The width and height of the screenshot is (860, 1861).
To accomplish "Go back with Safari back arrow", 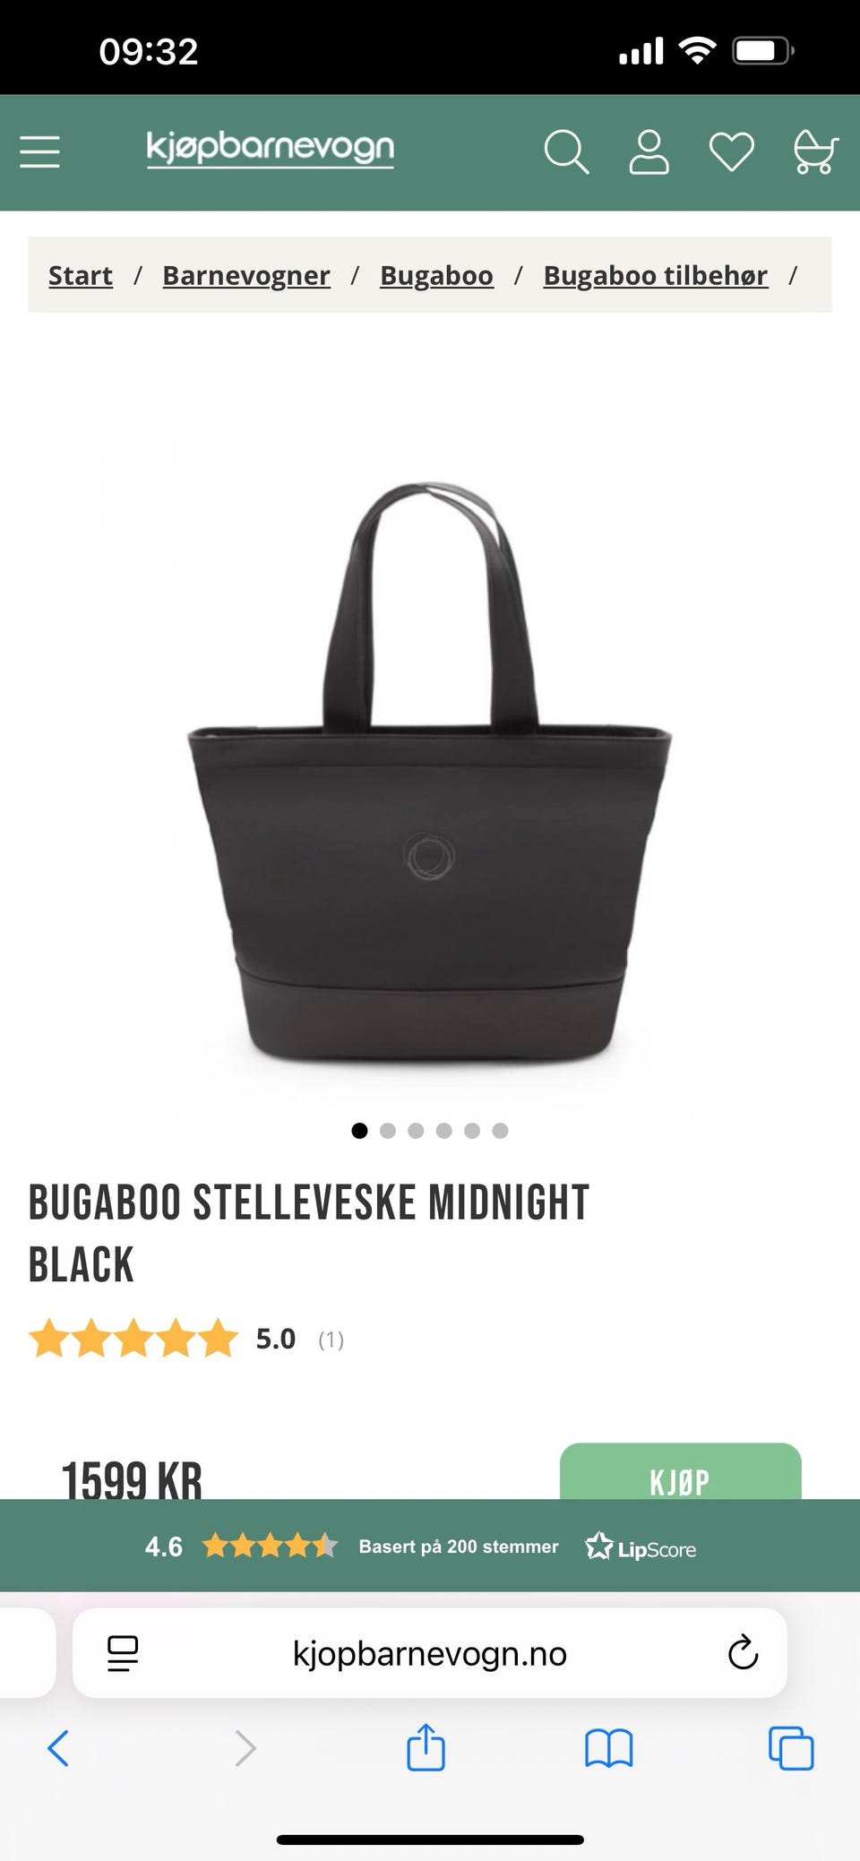I will pyautogui.click(x=58, y=1748).
